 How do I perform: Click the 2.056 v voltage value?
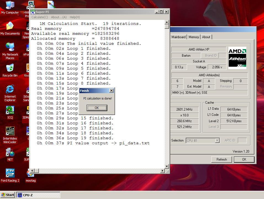pyautogui.click(x=217, y=67)
